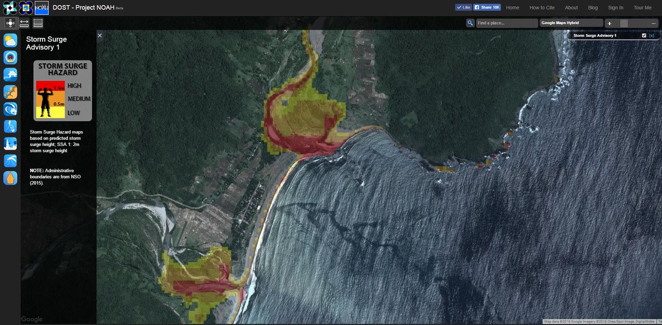This screenshot has height=325, width=662.
Task: Select the horizontal measure distance tool
Action: [x=24, y=23]
